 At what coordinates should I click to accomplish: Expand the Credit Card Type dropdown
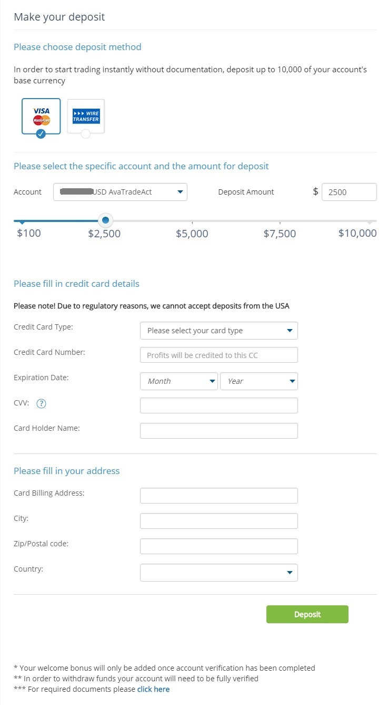(x=218, y=331)
